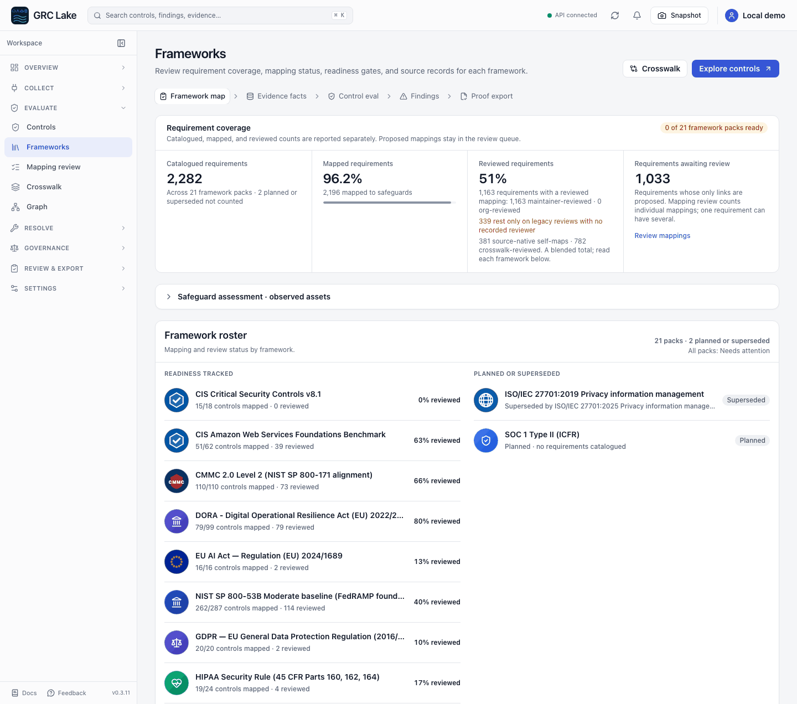Click the mapped requirements progress bar
This screenshot has width=797, height=704.
(x=389, y=203)
